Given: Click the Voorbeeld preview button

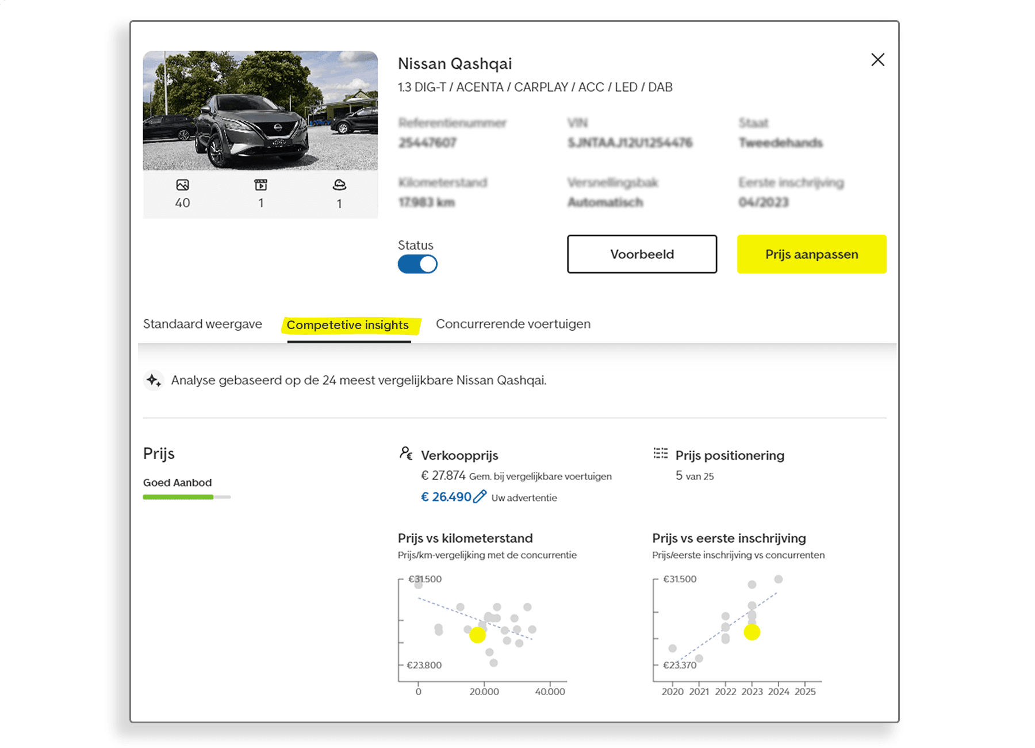Looking at the screenshot, I should tap(642, 254).
